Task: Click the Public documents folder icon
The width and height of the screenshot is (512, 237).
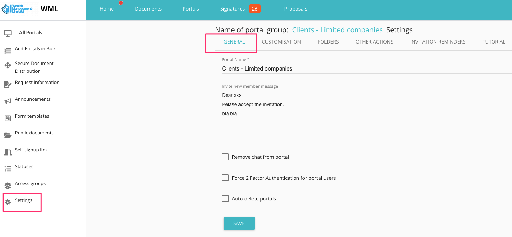Action: (x=8, y=135)
